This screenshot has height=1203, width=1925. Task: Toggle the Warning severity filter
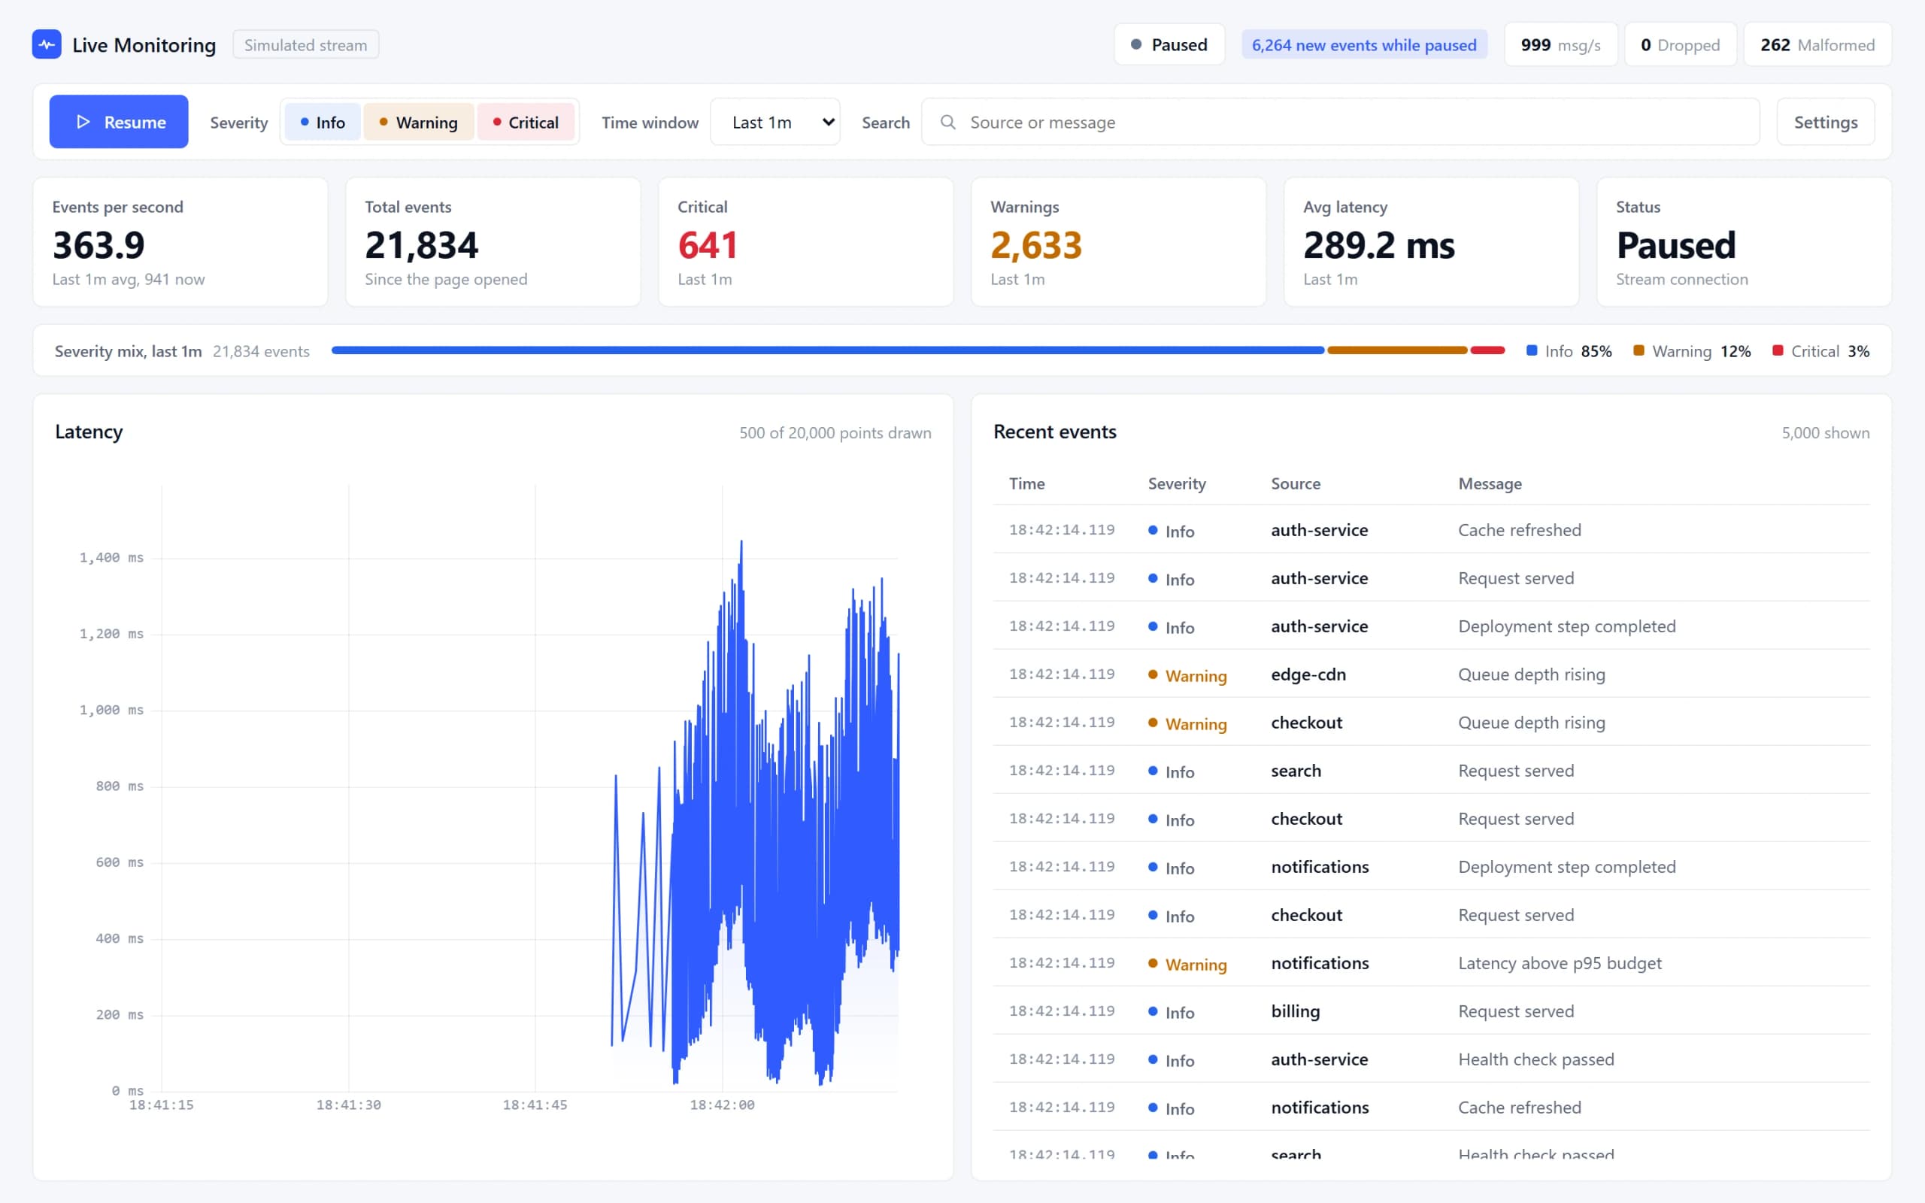tap(418, 122)
